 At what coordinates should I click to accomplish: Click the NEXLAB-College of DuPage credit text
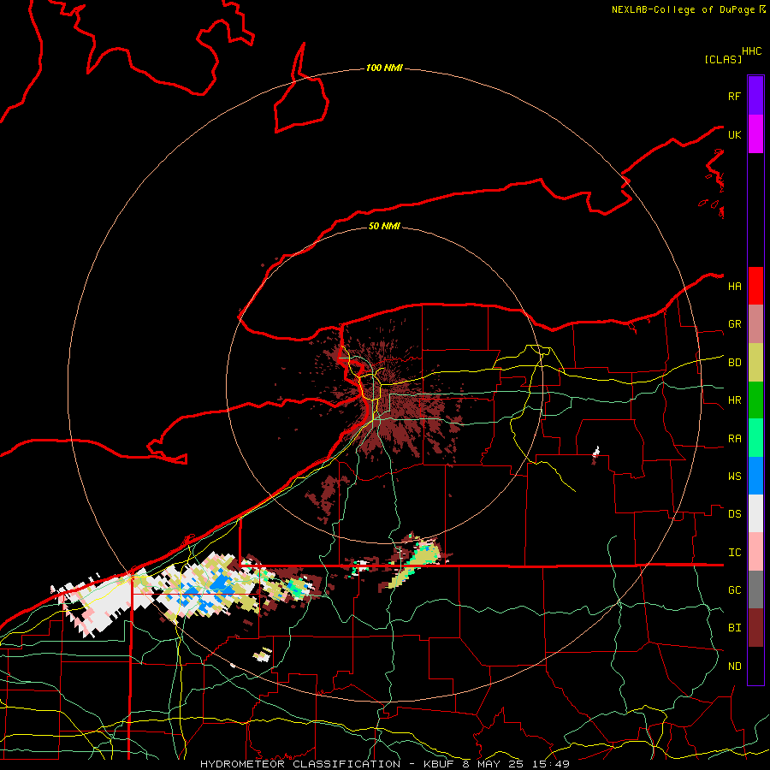point(683,9)
